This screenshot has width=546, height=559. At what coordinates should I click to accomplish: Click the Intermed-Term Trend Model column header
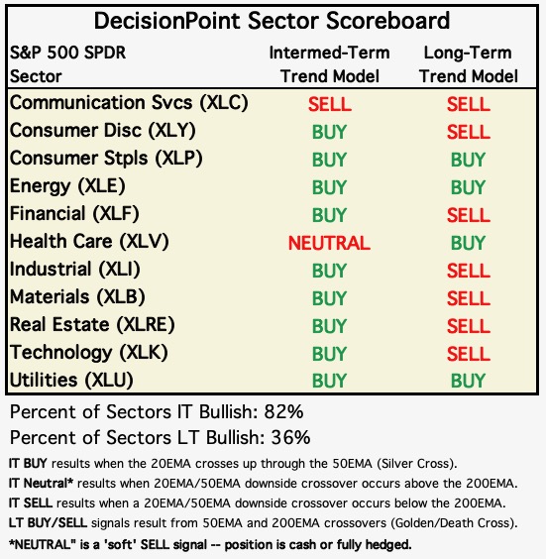[x=329, y=64]
